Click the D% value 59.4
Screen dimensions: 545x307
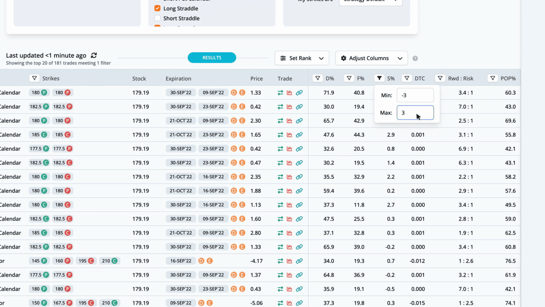pos(329,191)
